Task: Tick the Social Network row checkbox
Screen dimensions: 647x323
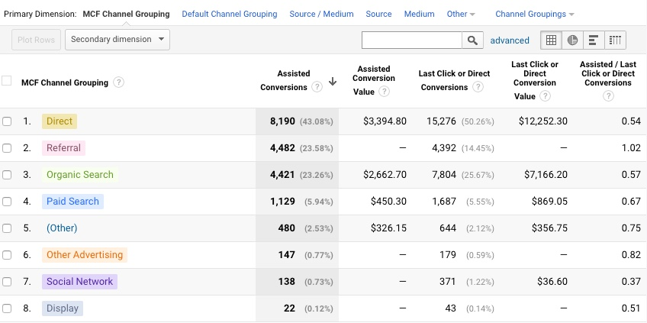Action: pos(8,282)
